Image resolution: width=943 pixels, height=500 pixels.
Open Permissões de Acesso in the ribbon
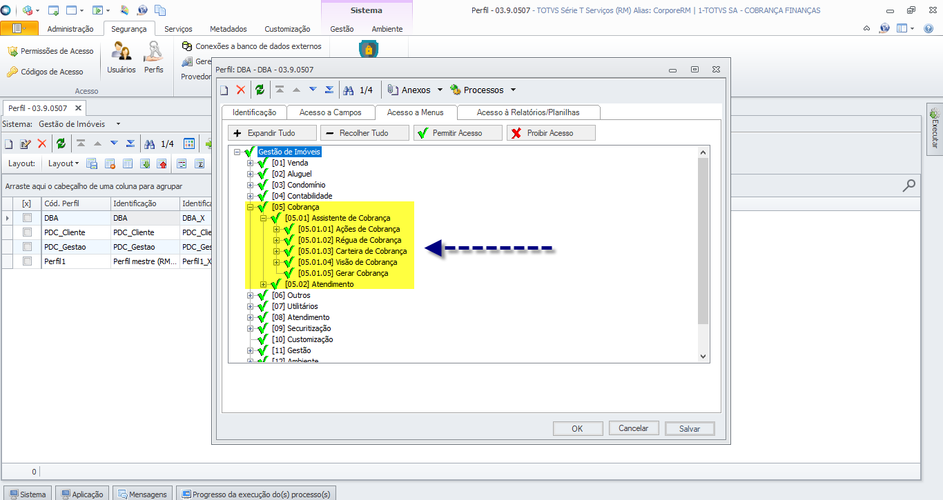click(x=50, y=51)
